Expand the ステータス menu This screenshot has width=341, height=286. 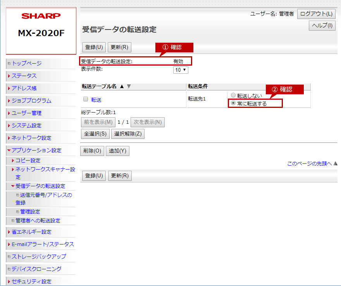(x=24, y=76)
